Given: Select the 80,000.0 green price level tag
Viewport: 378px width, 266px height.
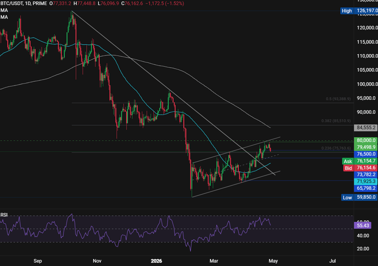Looking at the screenshot, I should coord(365,140).
